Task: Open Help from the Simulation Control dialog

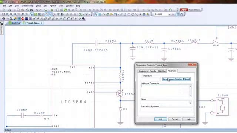Action: [188, 119]
